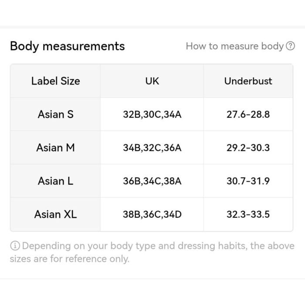Image resolution: width=305 pixels, height=305 pixels.
Task: Select the Label Size column header
Action: 55,81
